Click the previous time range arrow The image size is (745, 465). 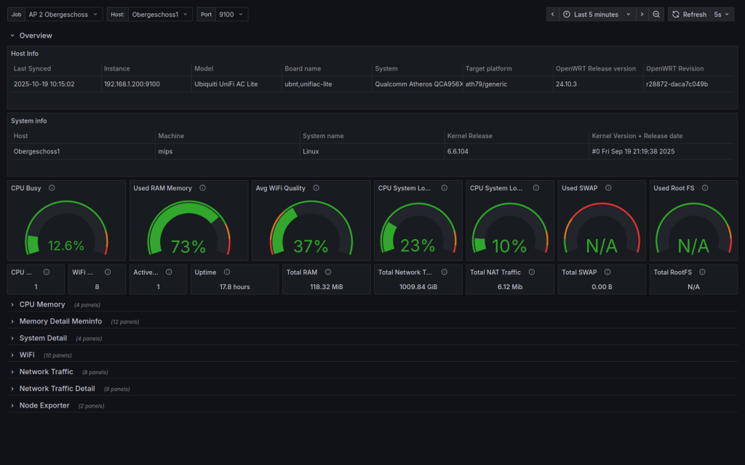coord(552,15)
